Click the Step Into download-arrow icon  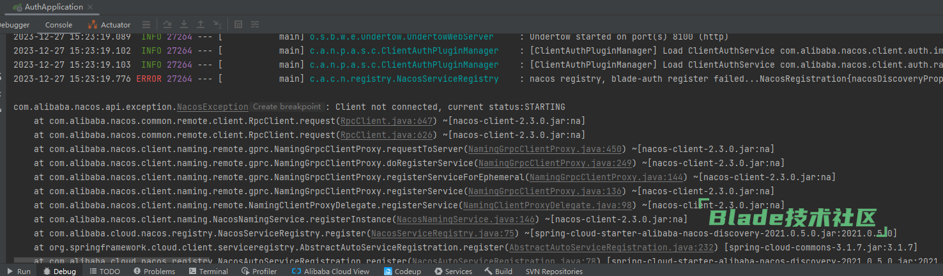pos(184,25)
